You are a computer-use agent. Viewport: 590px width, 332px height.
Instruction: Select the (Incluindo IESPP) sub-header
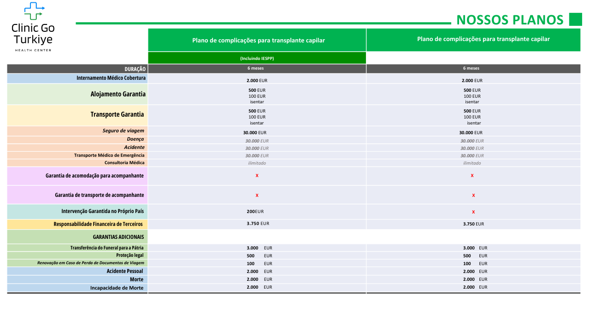(x=257, y=59)
